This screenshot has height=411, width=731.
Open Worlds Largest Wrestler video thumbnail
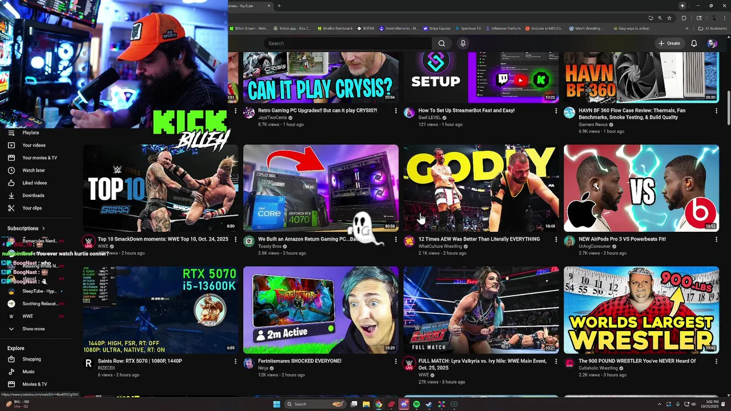tap(641, 310)
